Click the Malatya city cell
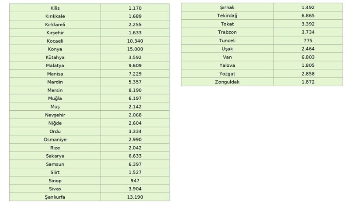 pyautogui.click(x=55, y=65)
